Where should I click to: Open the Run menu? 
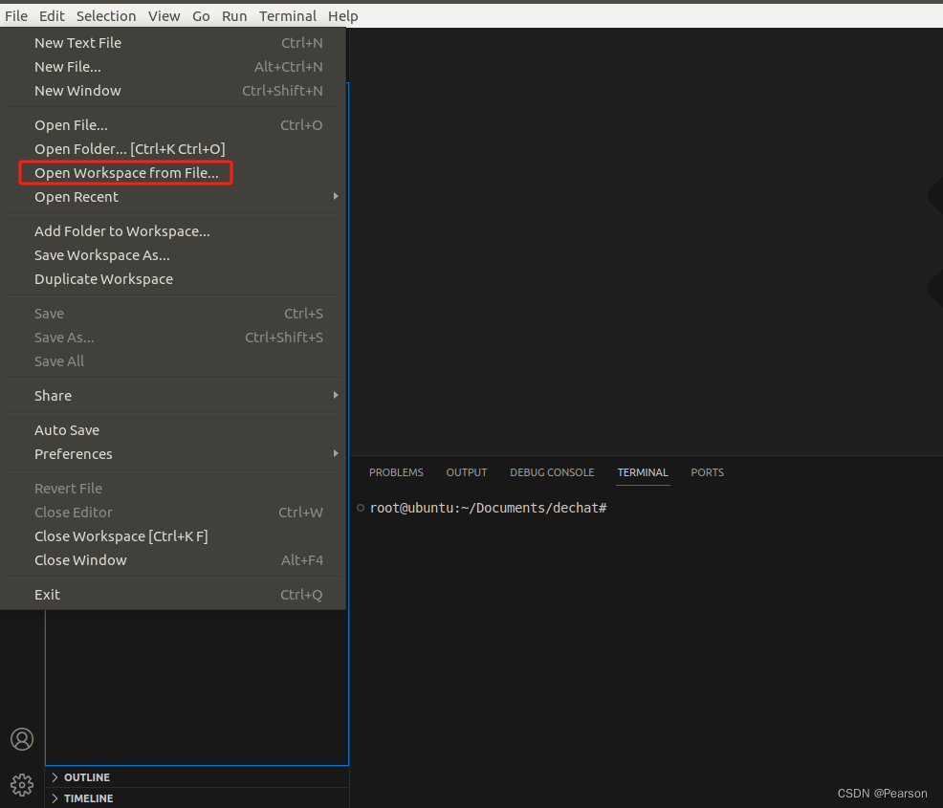click(x=234, y=15)
